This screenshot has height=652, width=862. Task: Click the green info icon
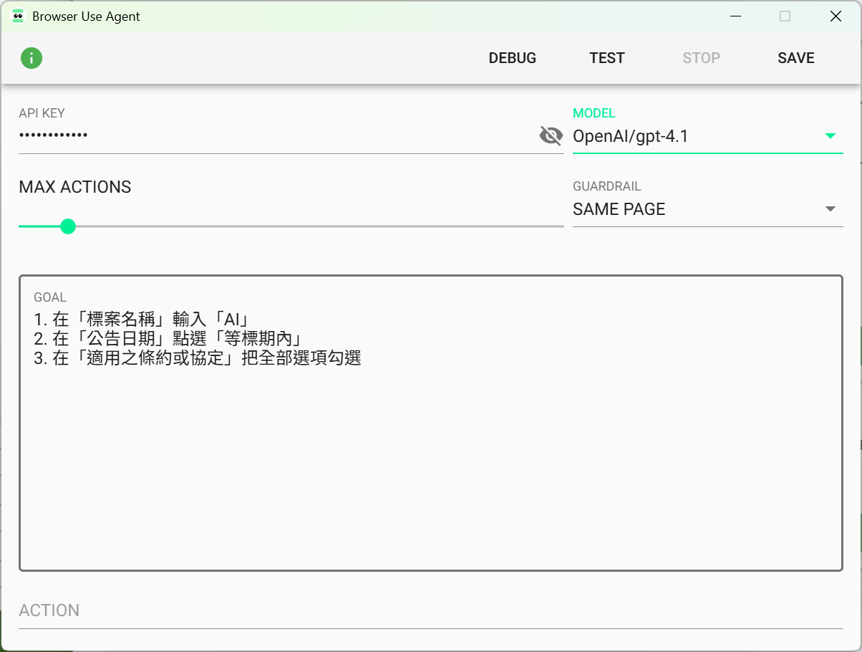click(x=32, y=58)
